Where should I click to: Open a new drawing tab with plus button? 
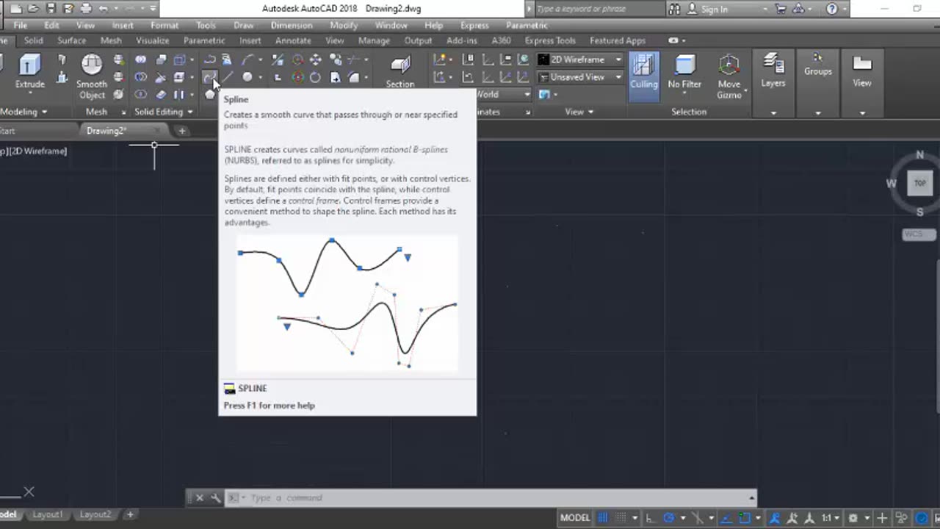pos(181,131)
